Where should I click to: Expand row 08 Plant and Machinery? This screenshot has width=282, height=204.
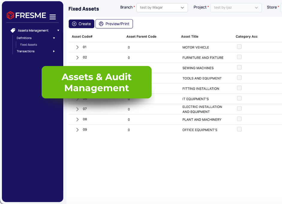coord(77,119)
